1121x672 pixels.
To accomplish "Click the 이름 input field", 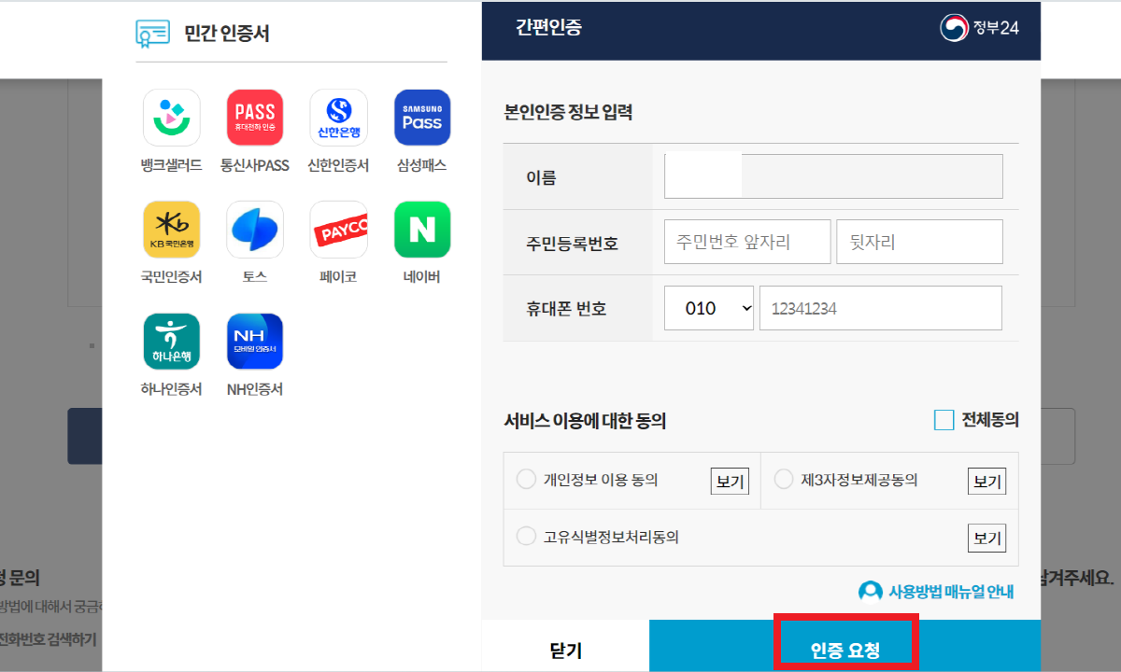I will [833, 176].
